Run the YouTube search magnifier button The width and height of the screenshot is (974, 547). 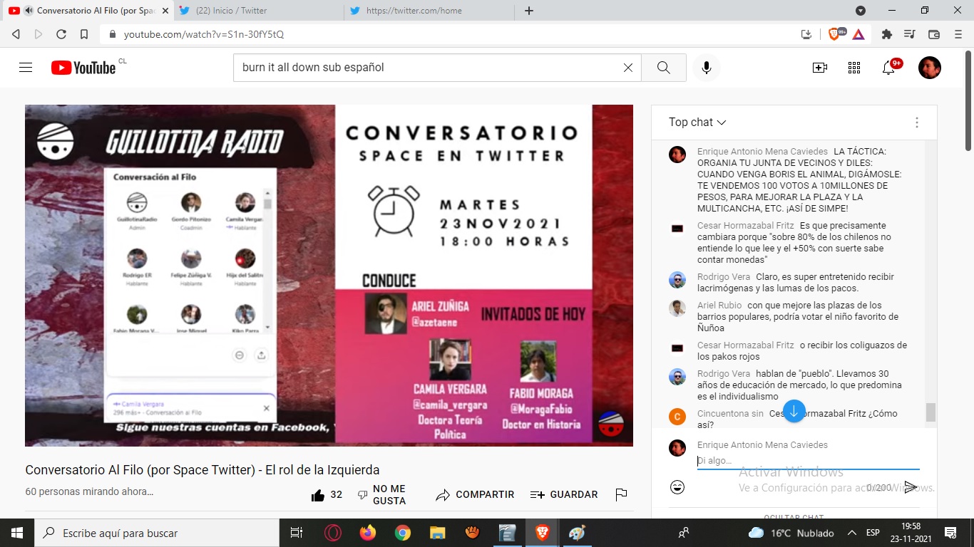(664, 68)
